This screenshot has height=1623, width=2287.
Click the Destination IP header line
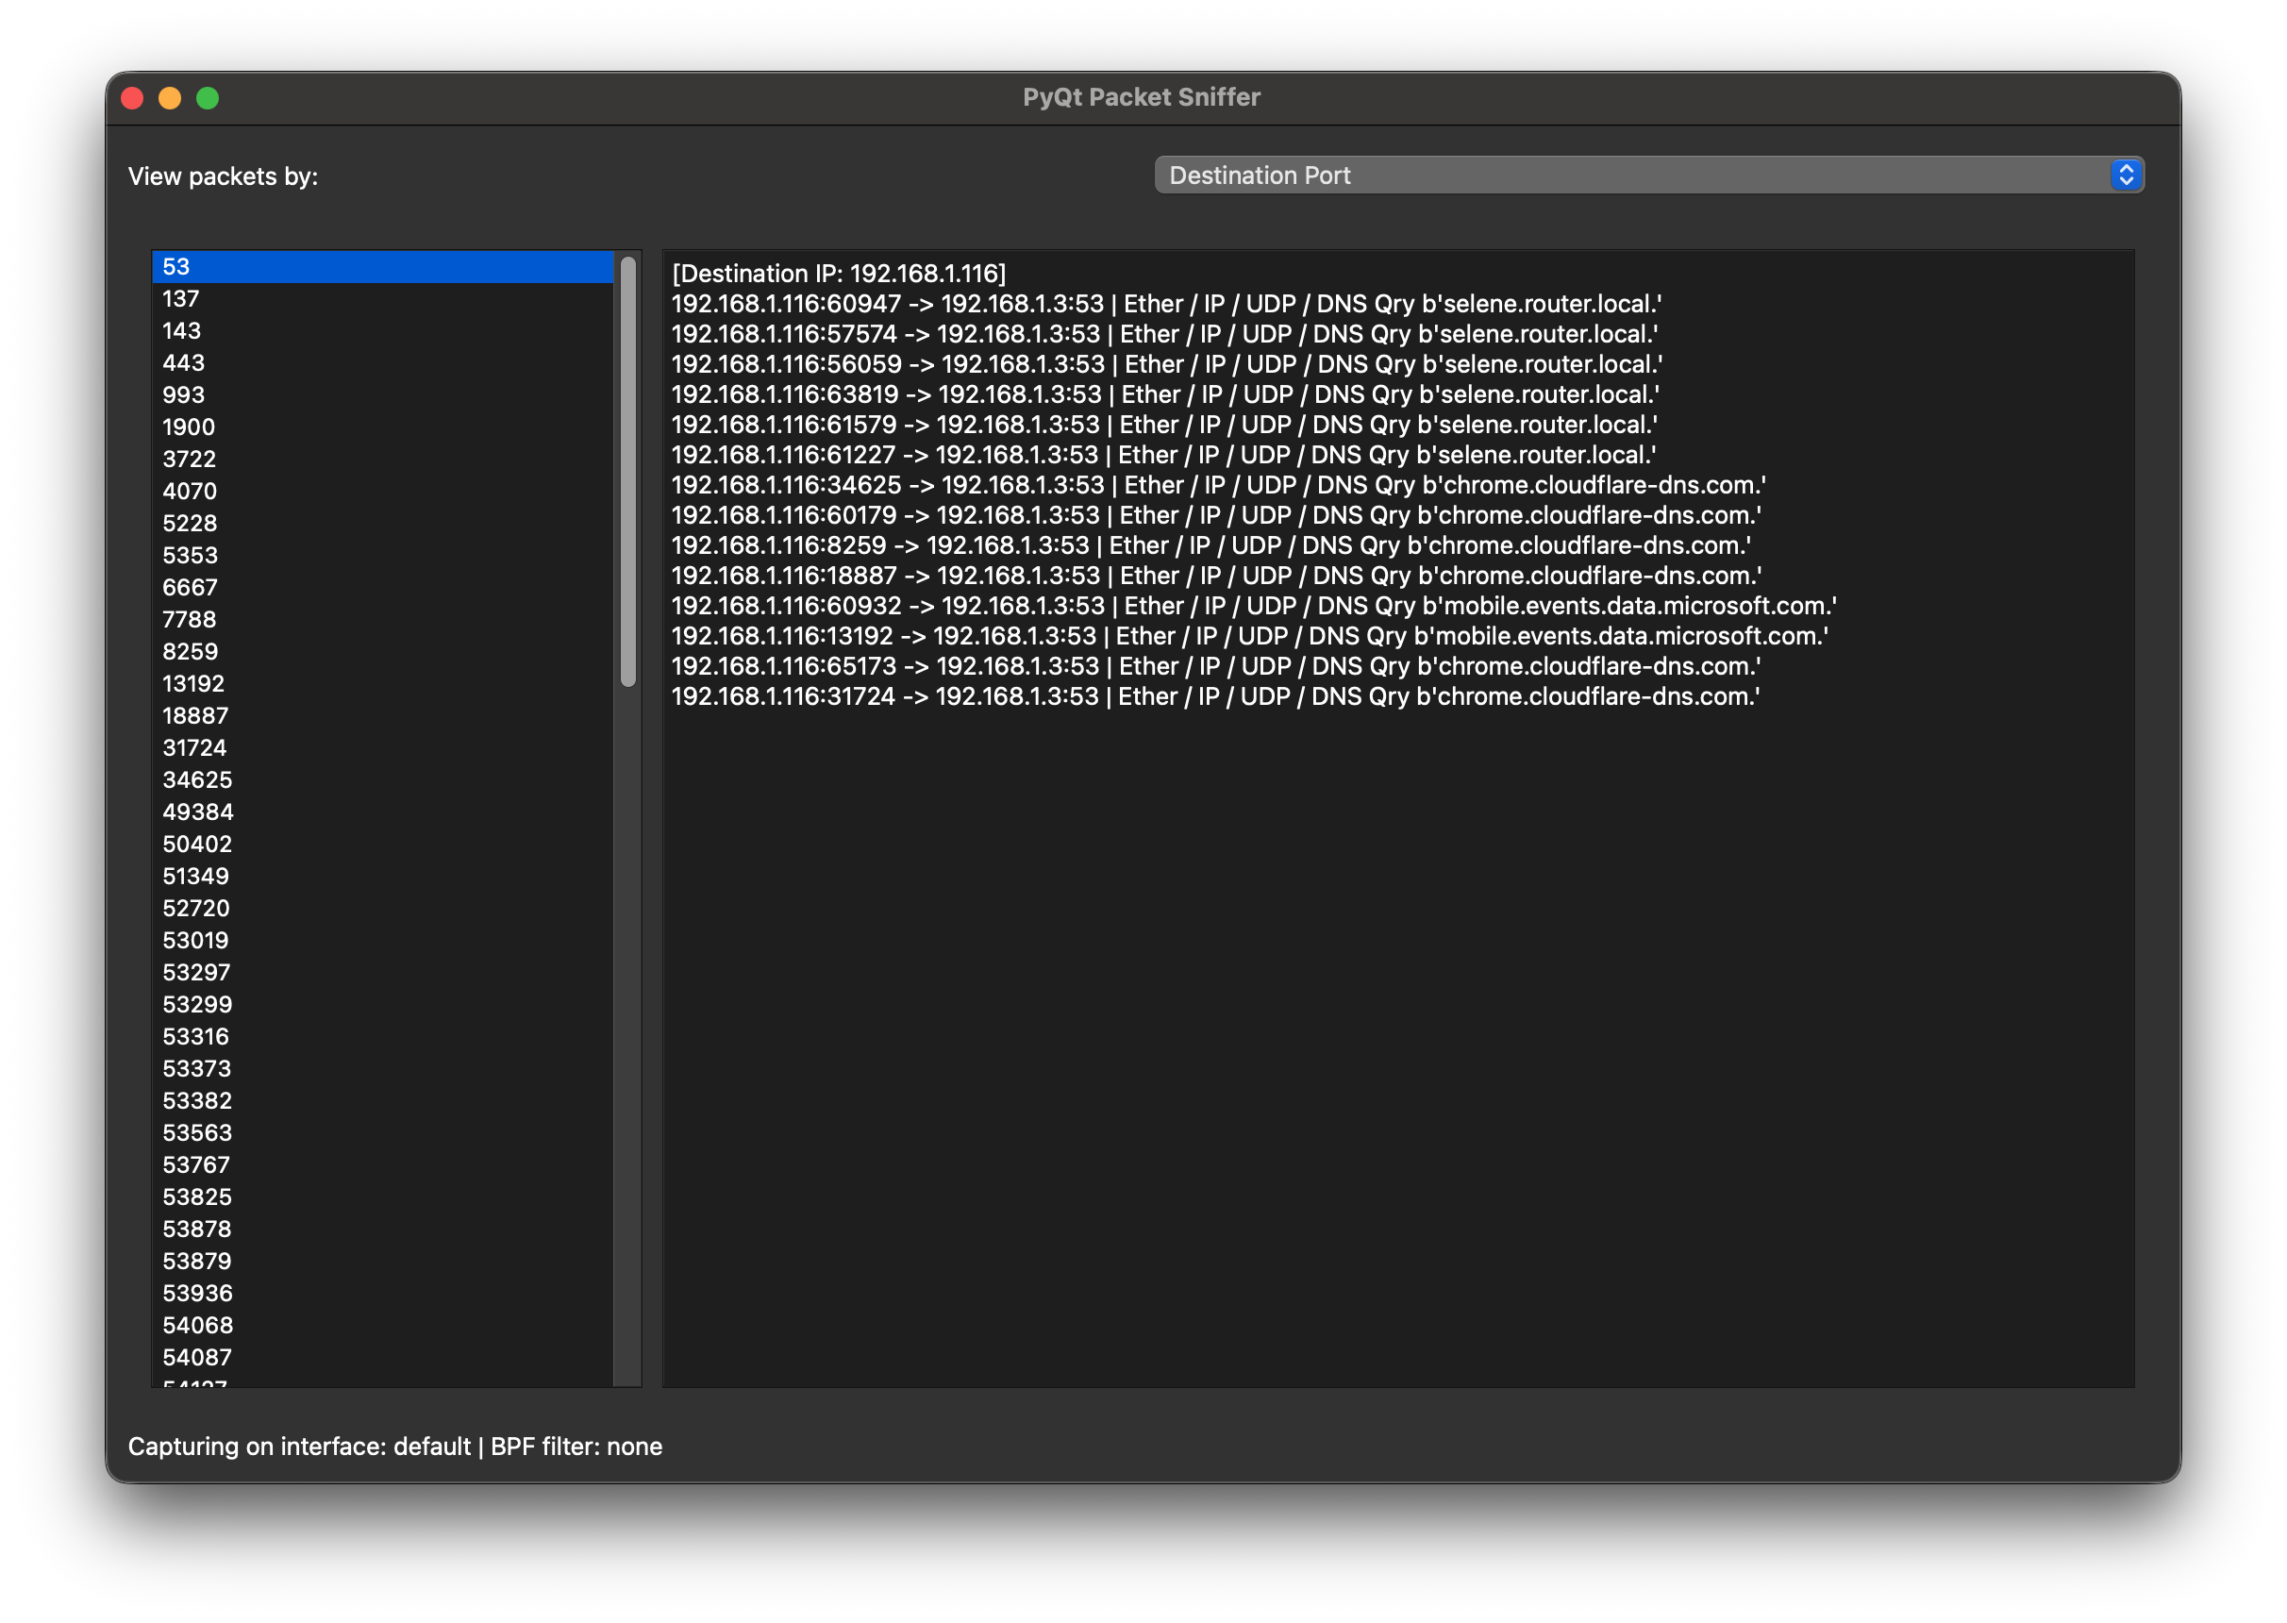pos(838,274)
